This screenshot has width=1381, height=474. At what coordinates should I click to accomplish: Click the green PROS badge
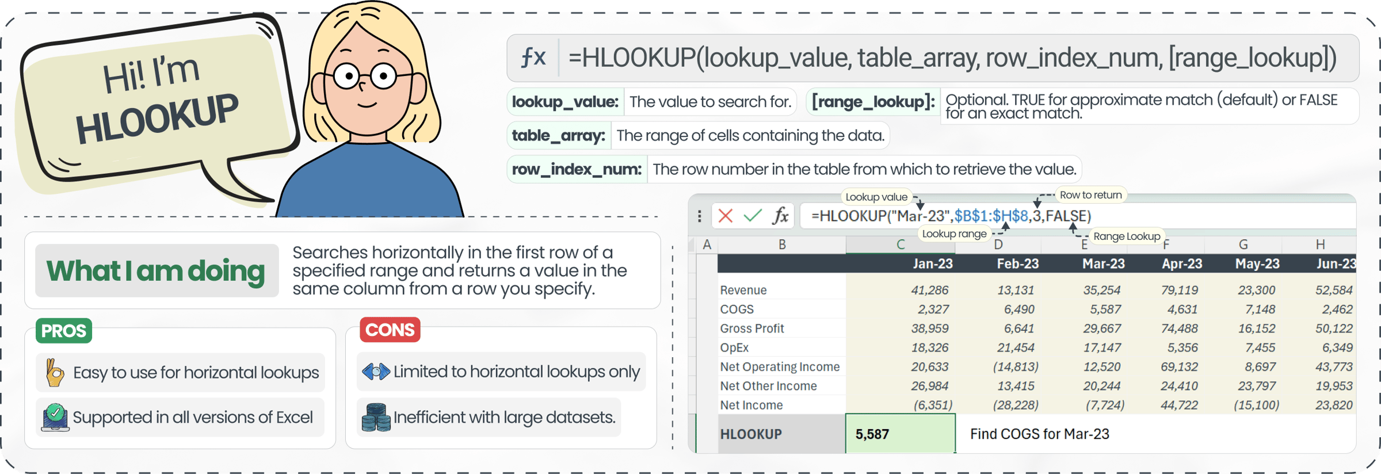tap(63, 331)
